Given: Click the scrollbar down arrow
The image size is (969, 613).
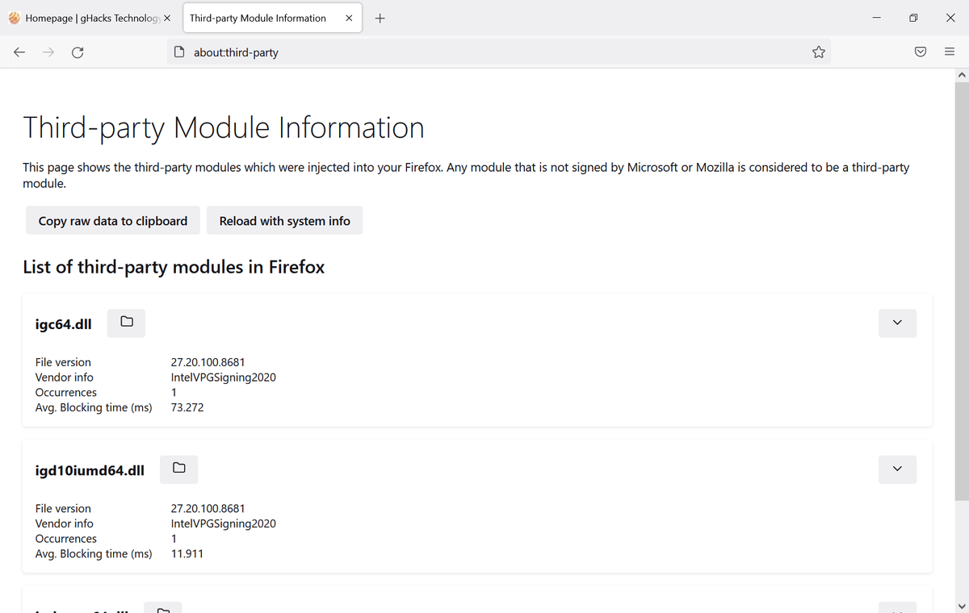Looking at the screenshot, I should 961,606.
